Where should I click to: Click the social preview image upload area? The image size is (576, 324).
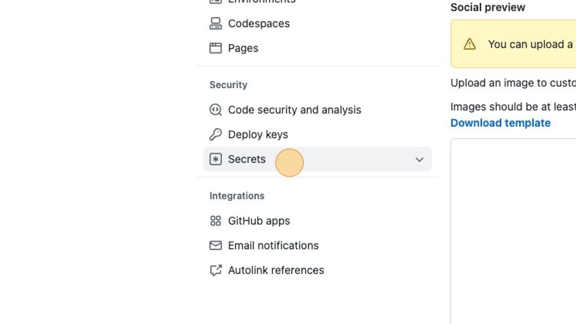513,231
